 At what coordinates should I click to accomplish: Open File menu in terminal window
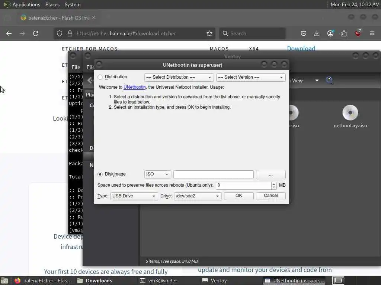(x=76, y=68)
